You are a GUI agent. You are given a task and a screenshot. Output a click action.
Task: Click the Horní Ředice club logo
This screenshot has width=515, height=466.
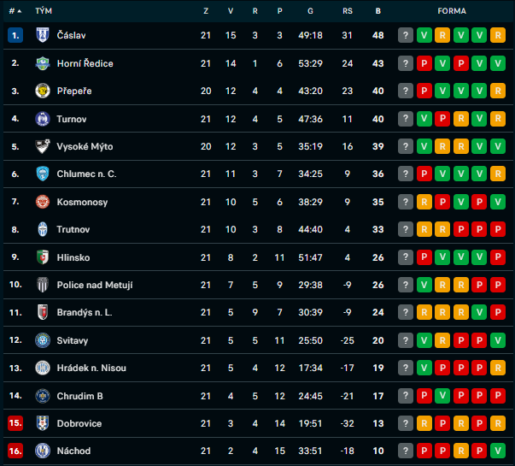click(43, 63)
